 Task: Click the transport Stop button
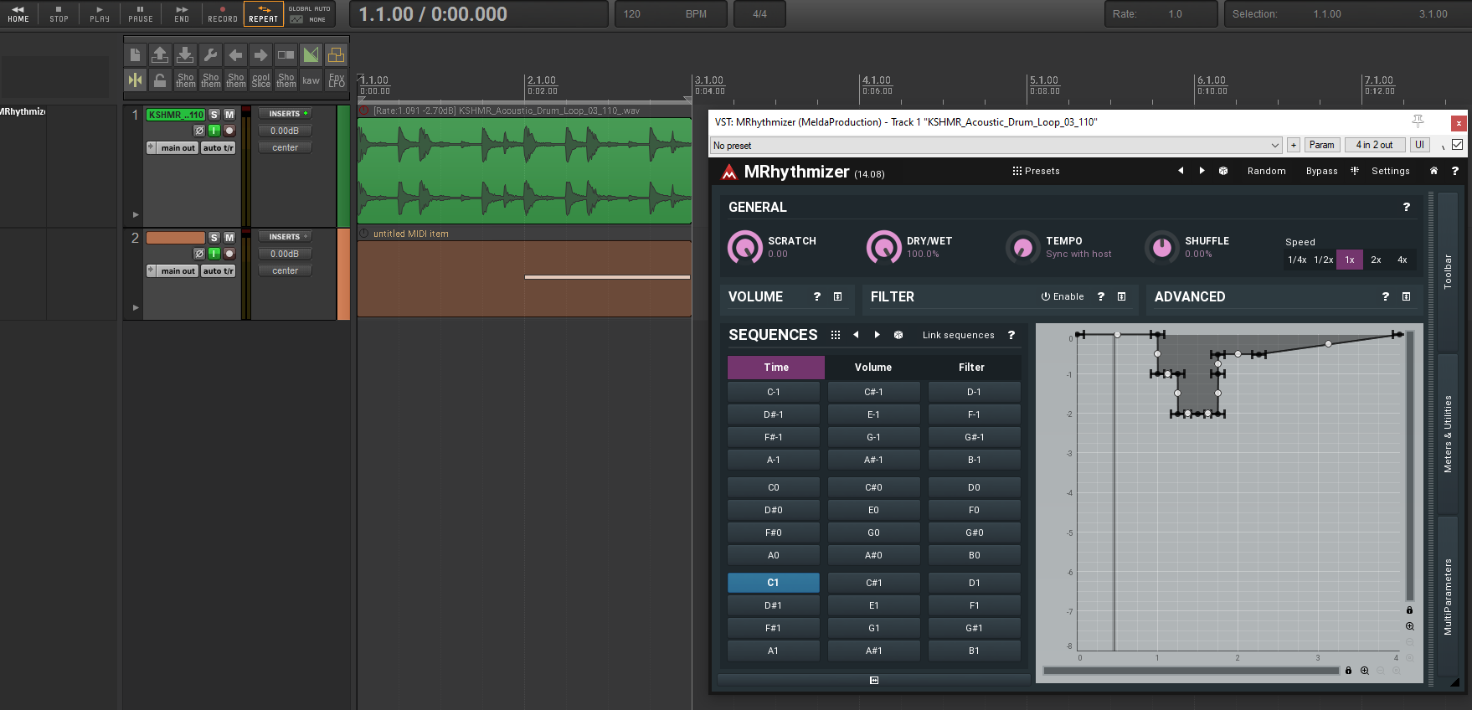59,13
